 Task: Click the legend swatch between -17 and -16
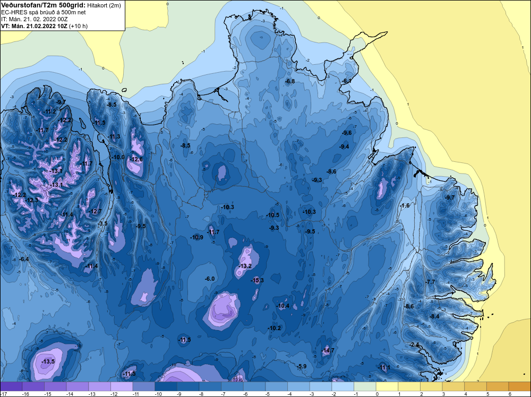[11, 386]
